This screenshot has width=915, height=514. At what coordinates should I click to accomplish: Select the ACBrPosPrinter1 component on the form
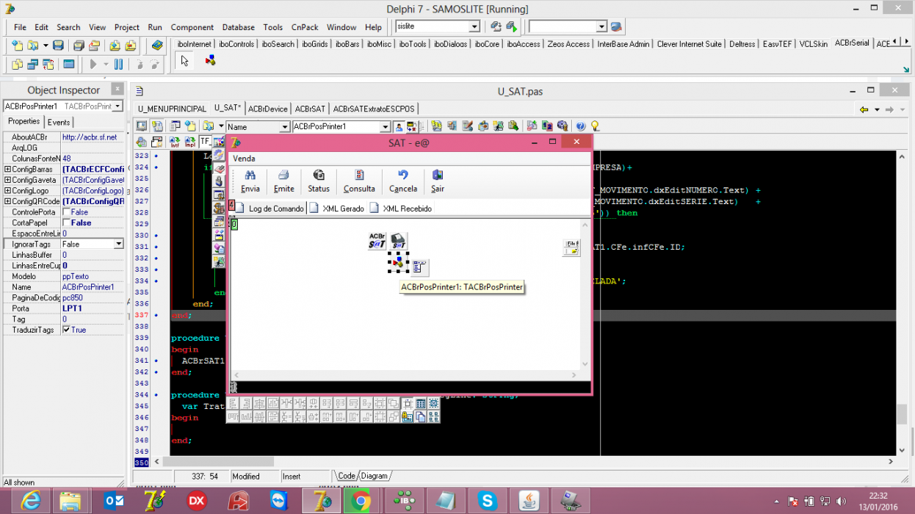pos(398,263)
